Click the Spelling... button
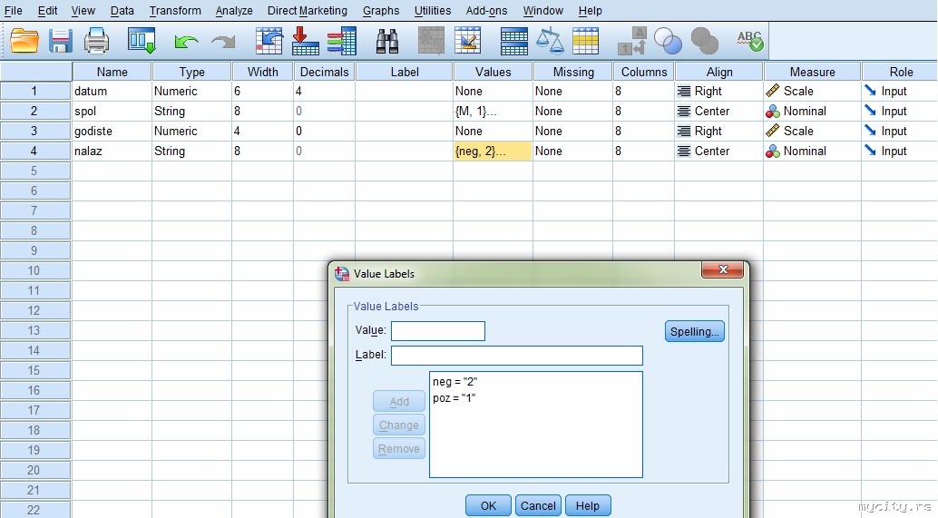 [695, 331]
